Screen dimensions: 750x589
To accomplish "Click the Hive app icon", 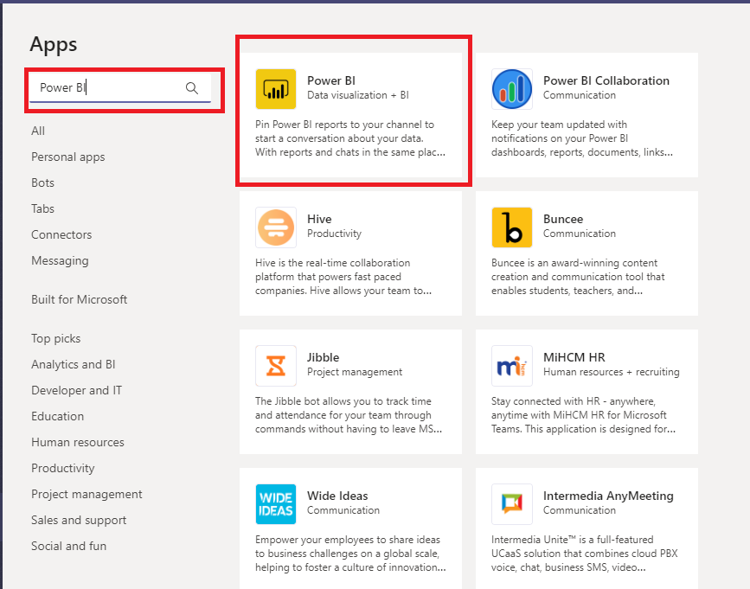I will click(275, 227).
